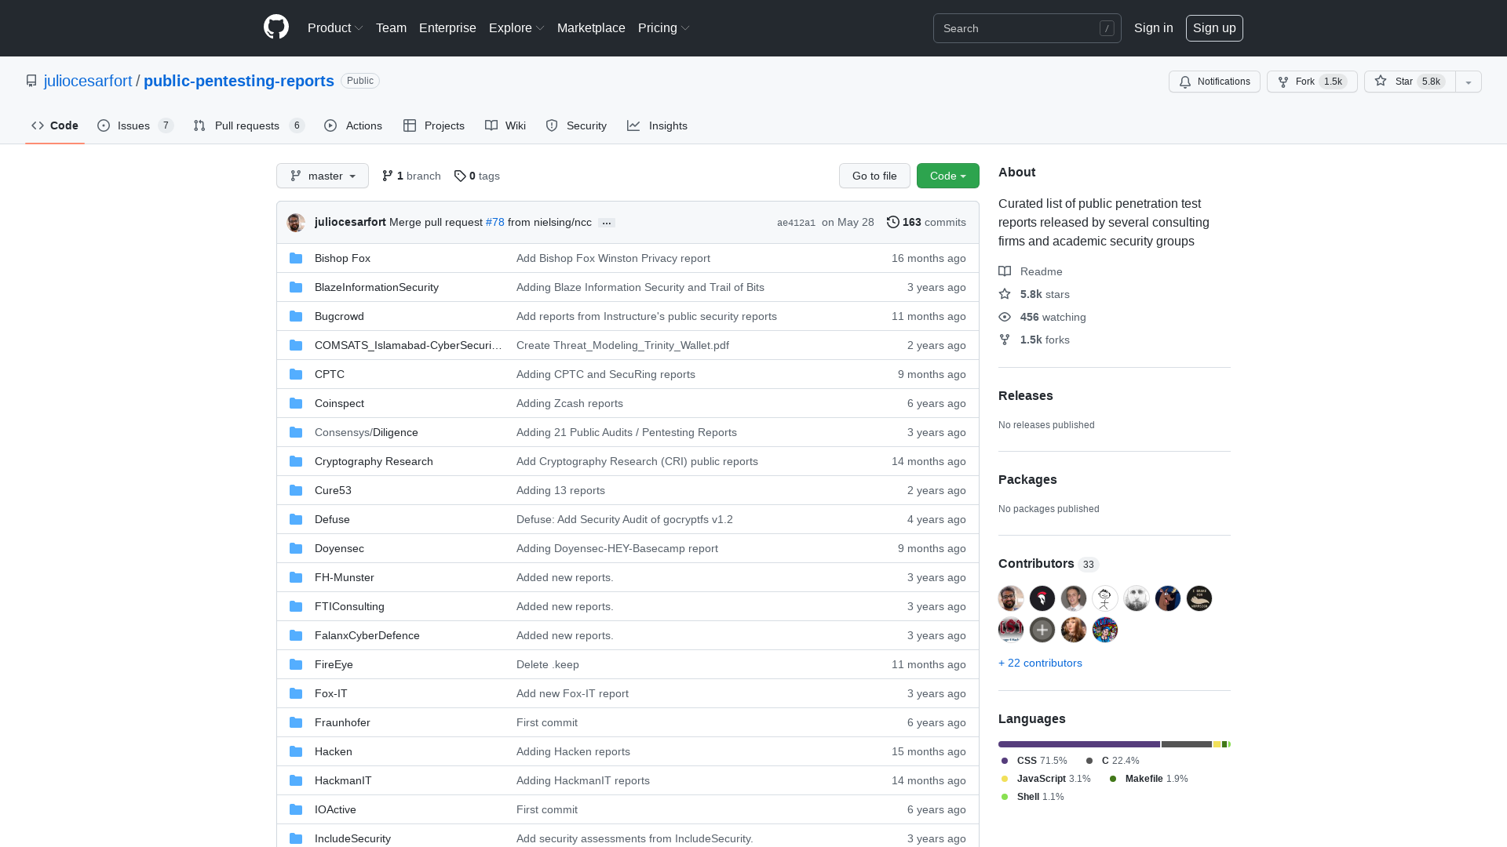Image resolution: width=1507 pixels, height=847 pixels.
Task: Click the GitHub octocat logo
Action: click(x=275, y=27)
